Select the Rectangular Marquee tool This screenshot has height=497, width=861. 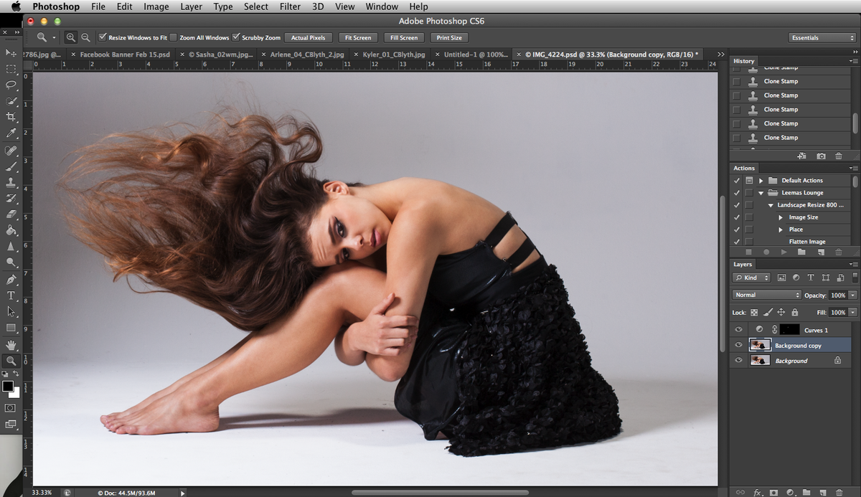[x=11, y=70]
